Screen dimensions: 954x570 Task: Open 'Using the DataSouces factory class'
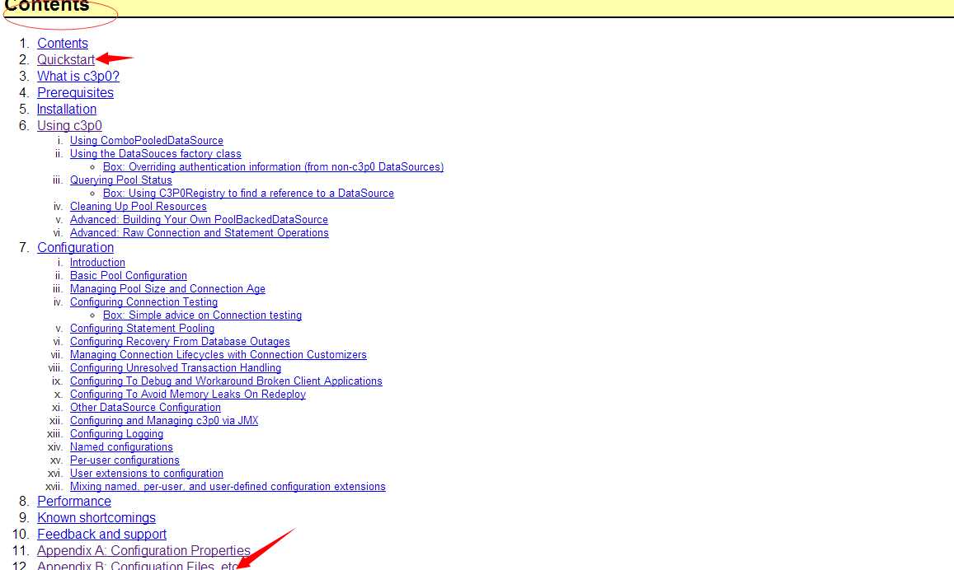(155, 154)
